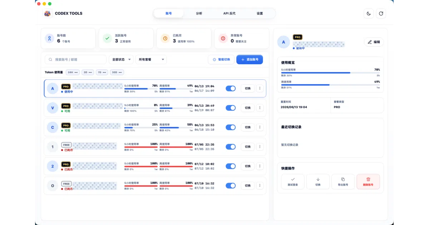The image size is (429, 225).
Task: Switch to the API 反代 tab
Action: click(230, 14)
